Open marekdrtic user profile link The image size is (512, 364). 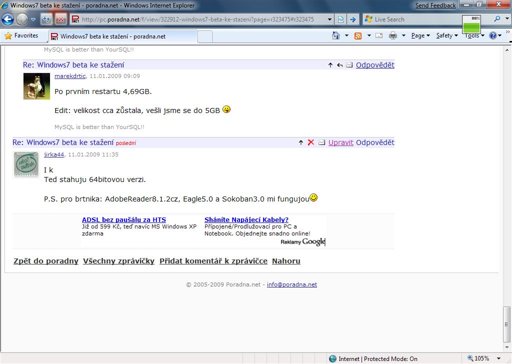pos(70,76)
